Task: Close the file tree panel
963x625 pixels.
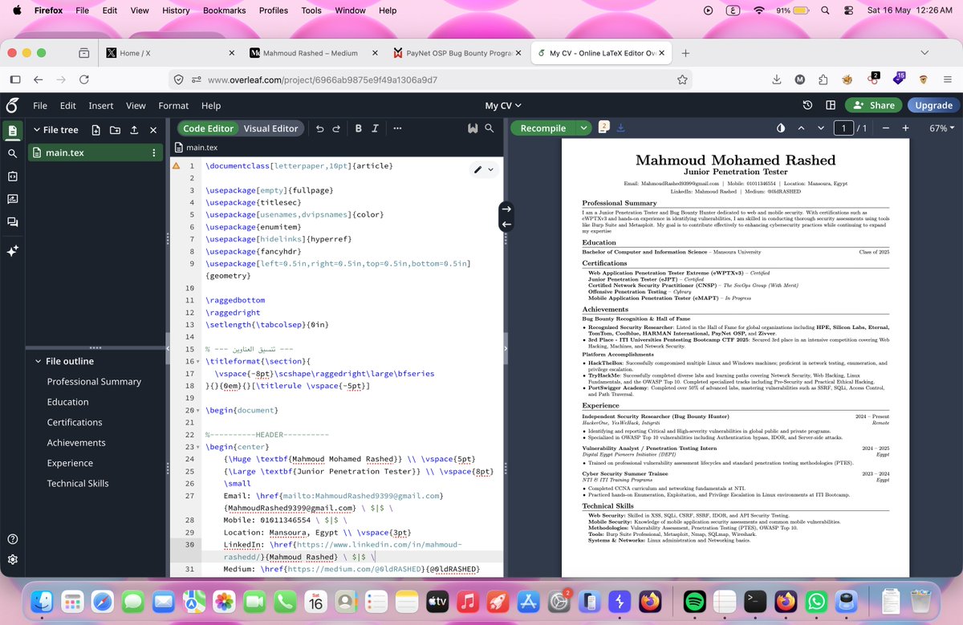Action: [152, 130]
